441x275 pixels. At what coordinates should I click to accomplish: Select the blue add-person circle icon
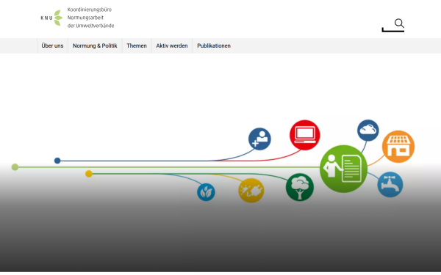click(x=259, y=139)
